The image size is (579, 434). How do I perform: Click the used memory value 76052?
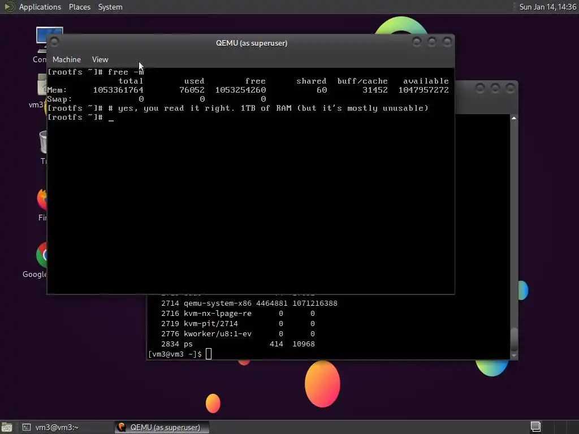[192, 90]
